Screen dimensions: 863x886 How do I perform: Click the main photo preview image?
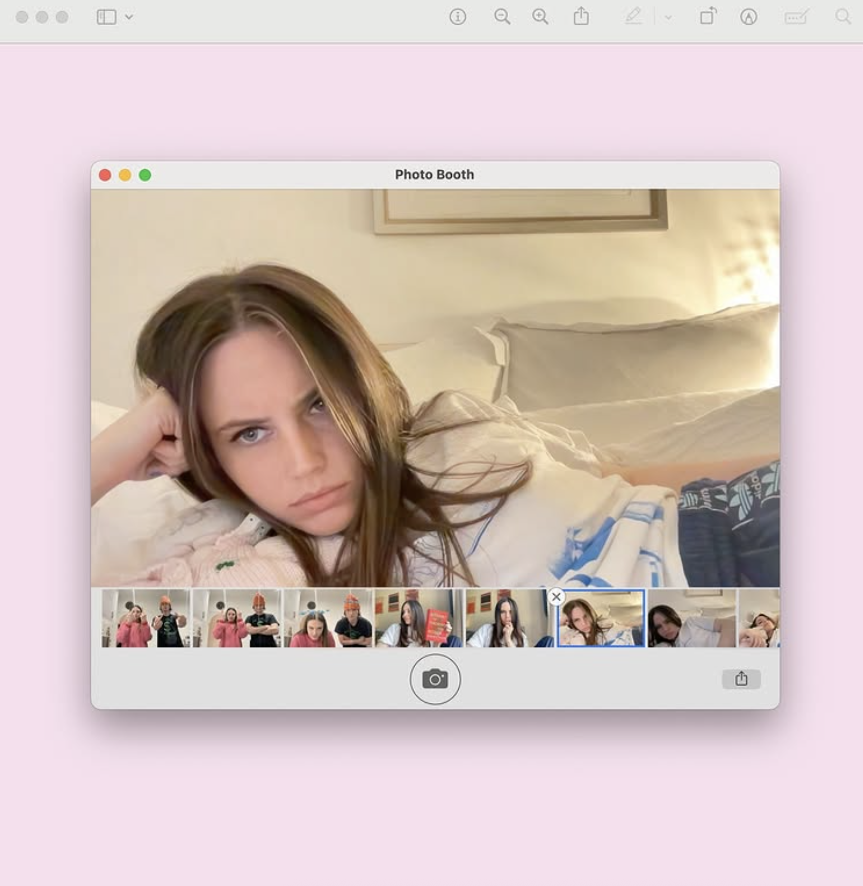coord(435,388)
